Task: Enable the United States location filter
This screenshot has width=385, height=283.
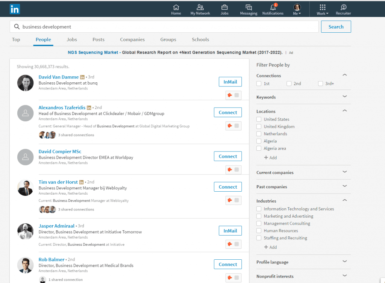Action: [x=259, y=120]
